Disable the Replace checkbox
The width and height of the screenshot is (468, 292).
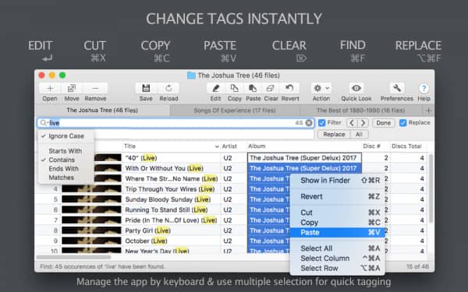pyautogui.click(x=403, y=123)
